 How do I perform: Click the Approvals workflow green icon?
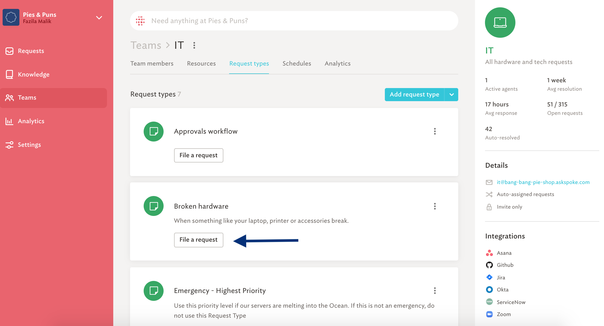point(154,131)
